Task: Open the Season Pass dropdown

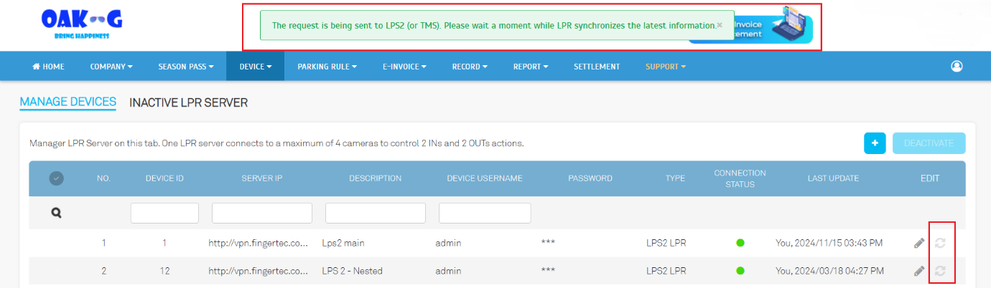Action: [186, 67]
